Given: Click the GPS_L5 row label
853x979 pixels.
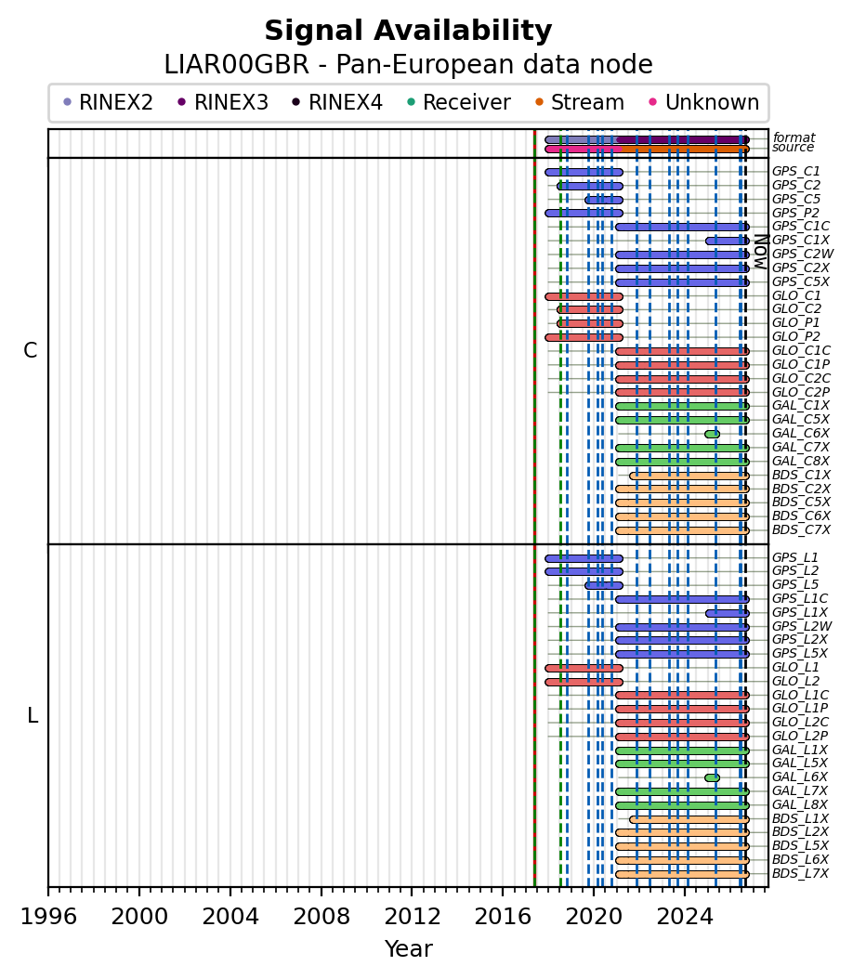Looking at the screenshot, I should click(795, 584).
